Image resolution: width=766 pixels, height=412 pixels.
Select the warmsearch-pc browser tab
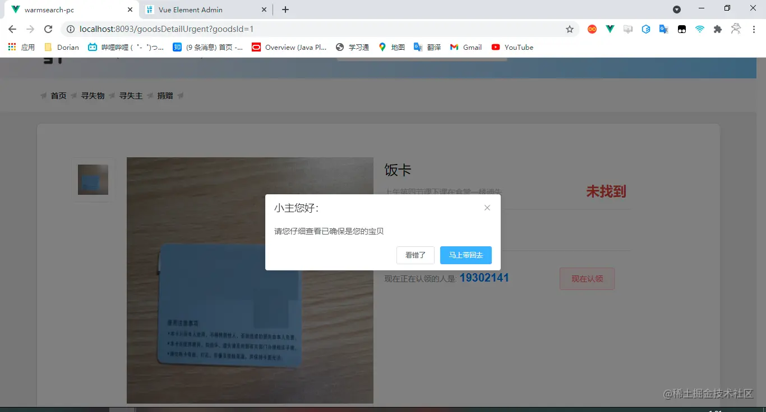coord(71,10)
